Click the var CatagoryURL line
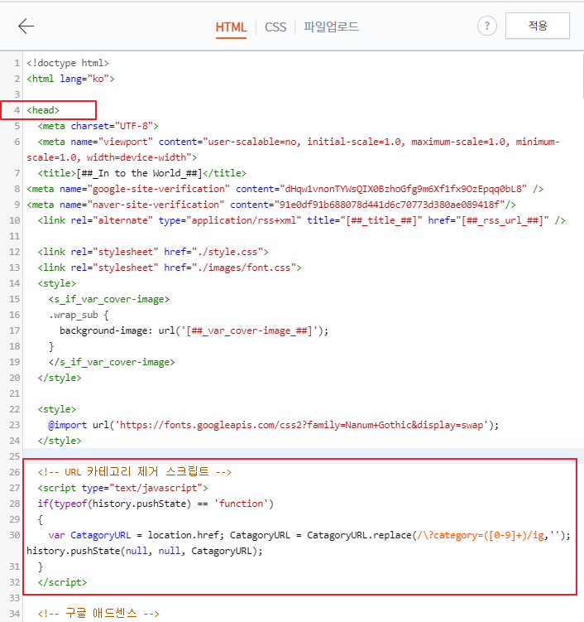Screen dimensions: 584x622 (x=309, y=536)
